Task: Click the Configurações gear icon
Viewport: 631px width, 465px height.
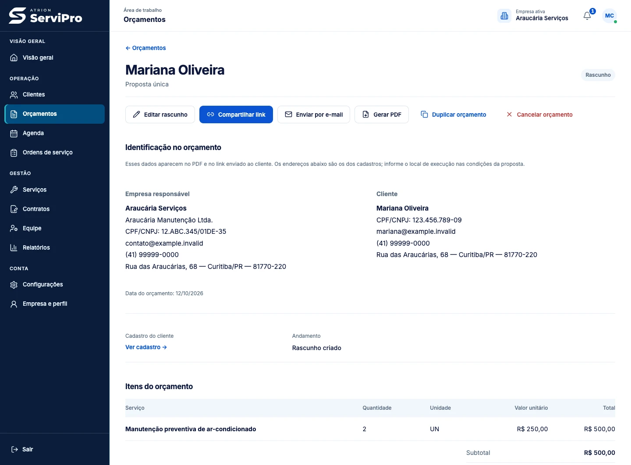Action: click(x=14, y=285)
